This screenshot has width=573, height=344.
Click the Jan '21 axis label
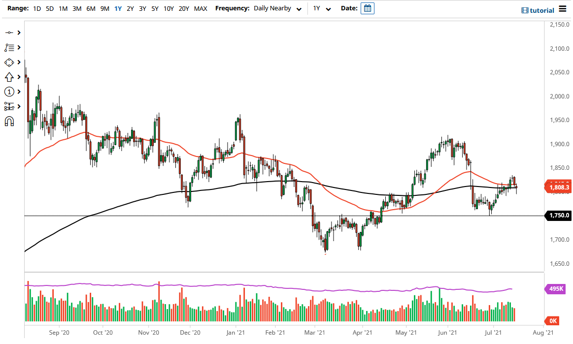(x=236, y=333)
